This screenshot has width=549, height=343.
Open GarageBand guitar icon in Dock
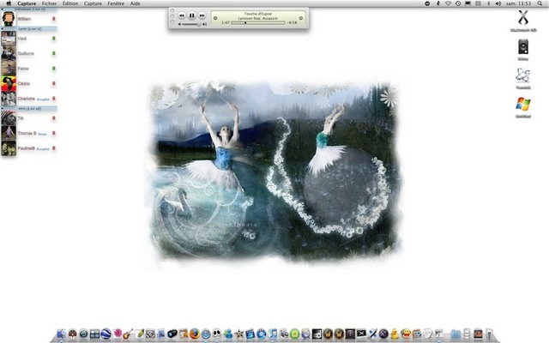128,334
